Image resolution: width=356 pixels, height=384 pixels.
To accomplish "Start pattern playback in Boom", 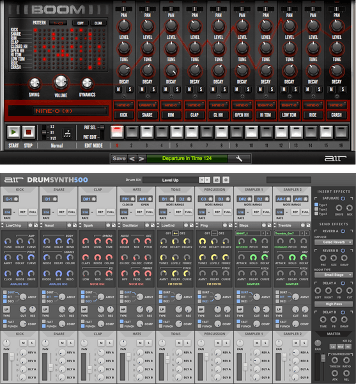I will point(13,132).
